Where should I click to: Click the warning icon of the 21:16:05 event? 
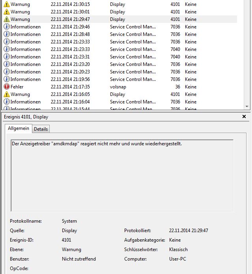point(7,94)
